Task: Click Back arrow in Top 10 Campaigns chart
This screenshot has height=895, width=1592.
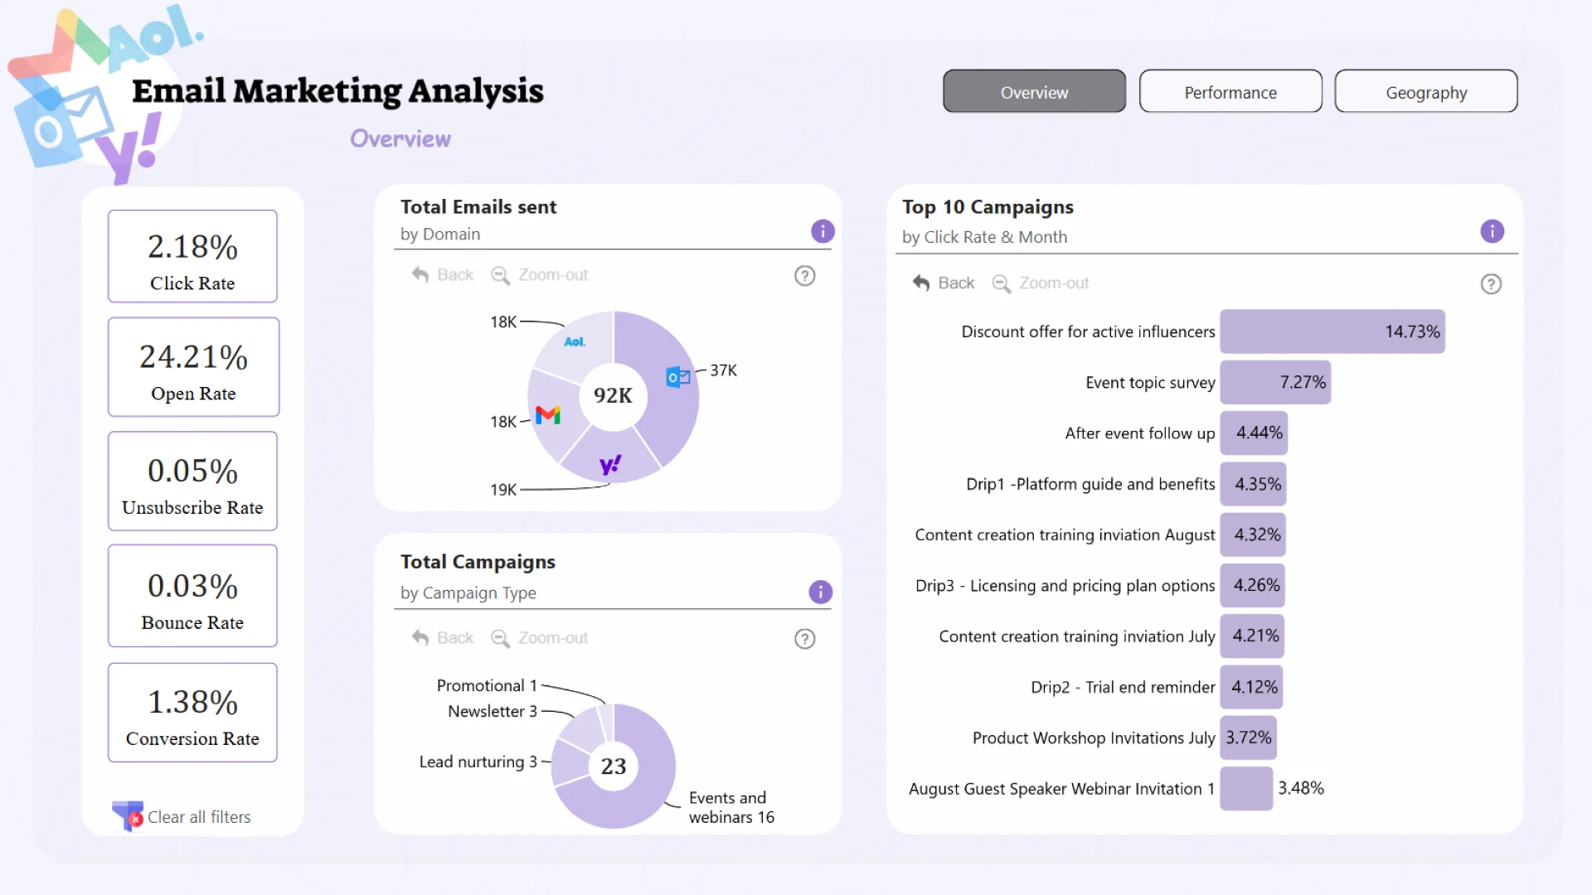Action: (x=921, y=283)
